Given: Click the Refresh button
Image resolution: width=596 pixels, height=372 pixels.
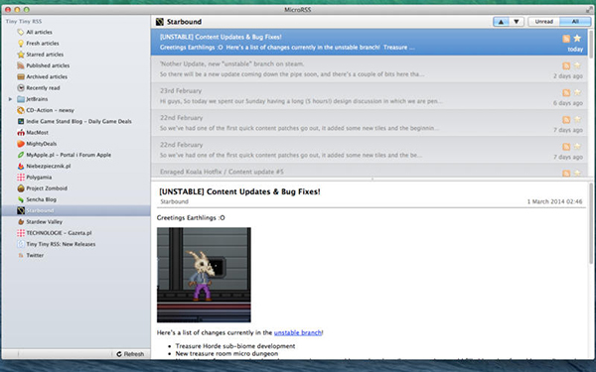Looking at the screenshot, I should click(130, 354).
